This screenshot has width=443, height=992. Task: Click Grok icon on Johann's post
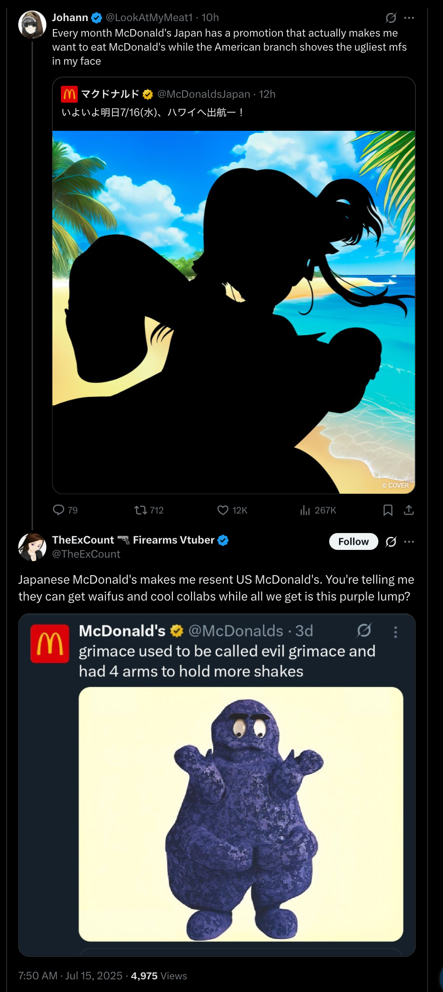click(391, 18)
